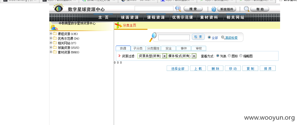This screenshot has width=297, height=125.
Task: Click the 排序 button
Action: pos(268,68)
